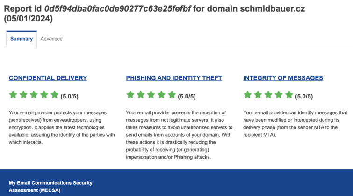Screen dimensions: 353x196
Task: Click the report id hash in heading
Action: point(117,9)
